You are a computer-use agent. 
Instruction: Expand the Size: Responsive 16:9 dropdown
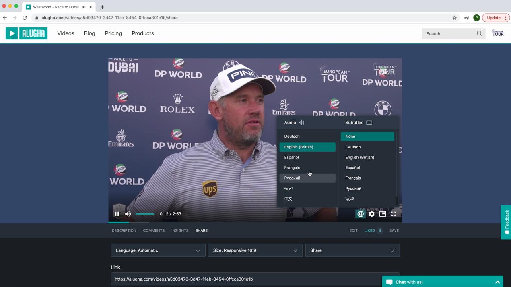[255, 250]
